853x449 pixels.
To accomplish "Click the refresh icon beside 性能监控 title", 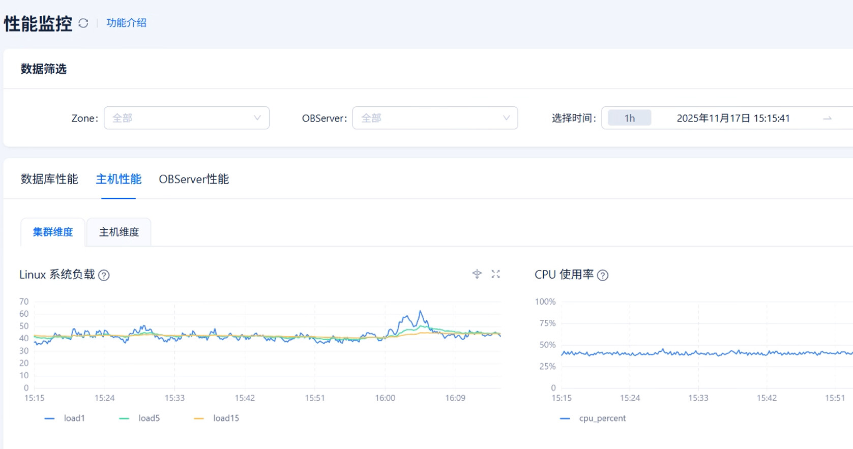I will (83, 23).
